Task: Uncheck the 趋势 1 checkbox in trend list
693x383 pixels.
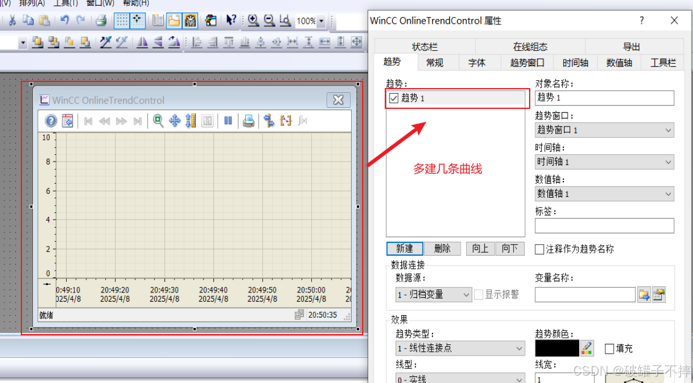Action: (394, 98)
